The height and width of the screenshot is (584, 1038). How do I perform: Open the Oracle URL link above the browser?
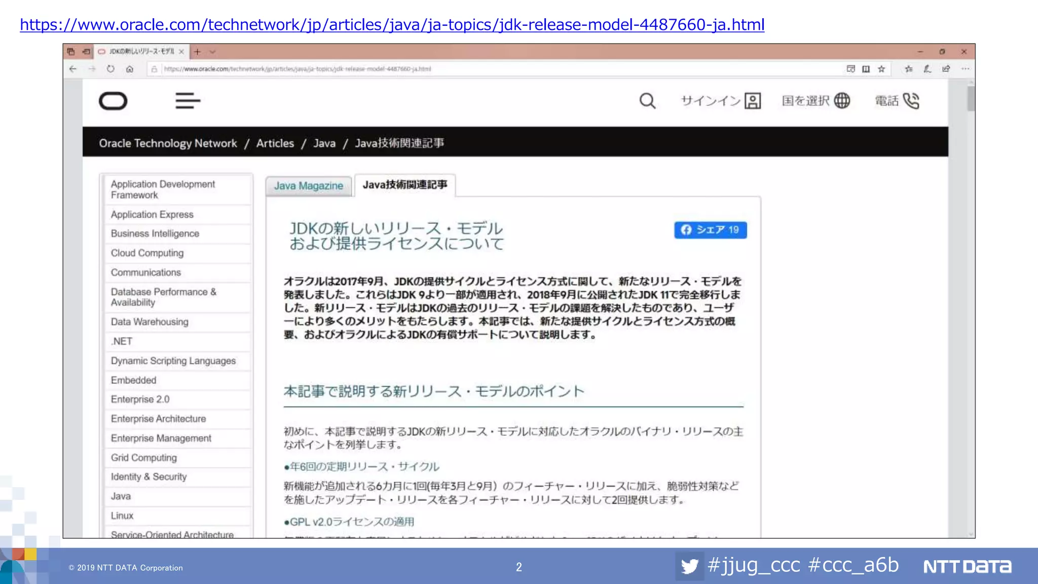click(392, 24)
